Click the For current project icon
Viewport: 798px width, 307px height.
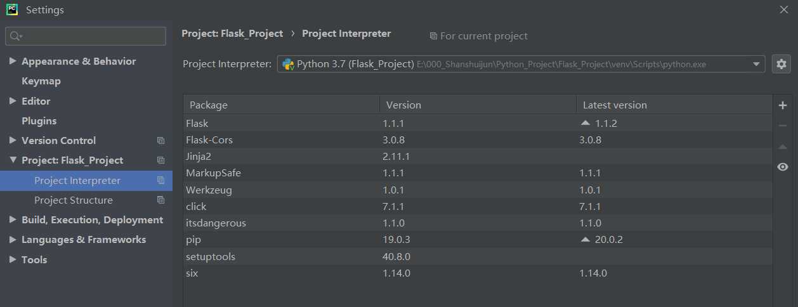433,36
